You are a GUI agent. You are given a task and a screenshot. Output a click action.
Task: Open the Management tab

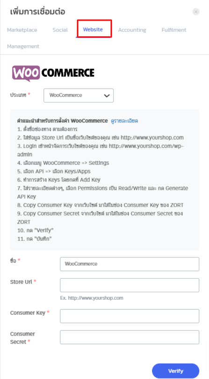click(23, 46)
